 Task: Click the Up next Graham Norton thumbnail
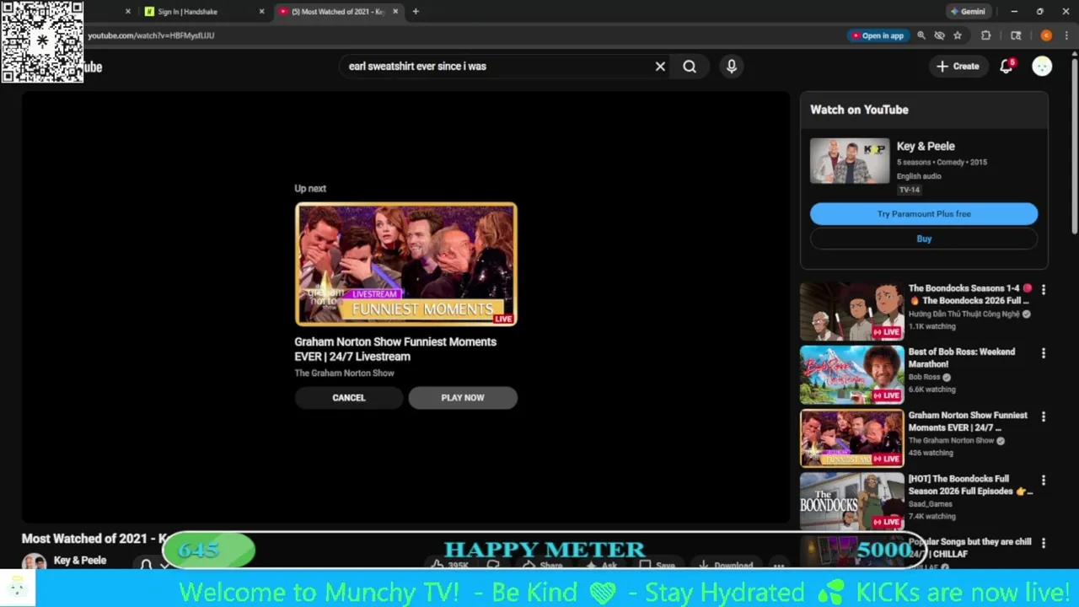pyautogui.click(x=405, y=264)
